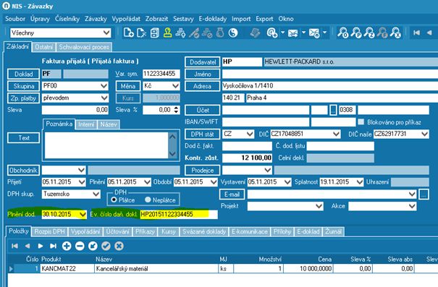Select the Plátce radio button
This screenshot has height=287, width=438.
(114, 200)
